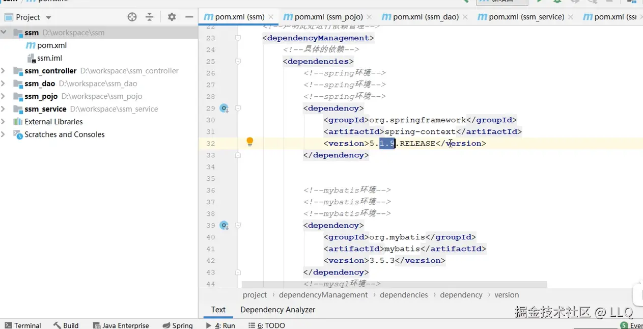Screen dimensions: 643x329
Task: Close the pom.xml (ssm_dao) tab
Action: coord(465,17)
